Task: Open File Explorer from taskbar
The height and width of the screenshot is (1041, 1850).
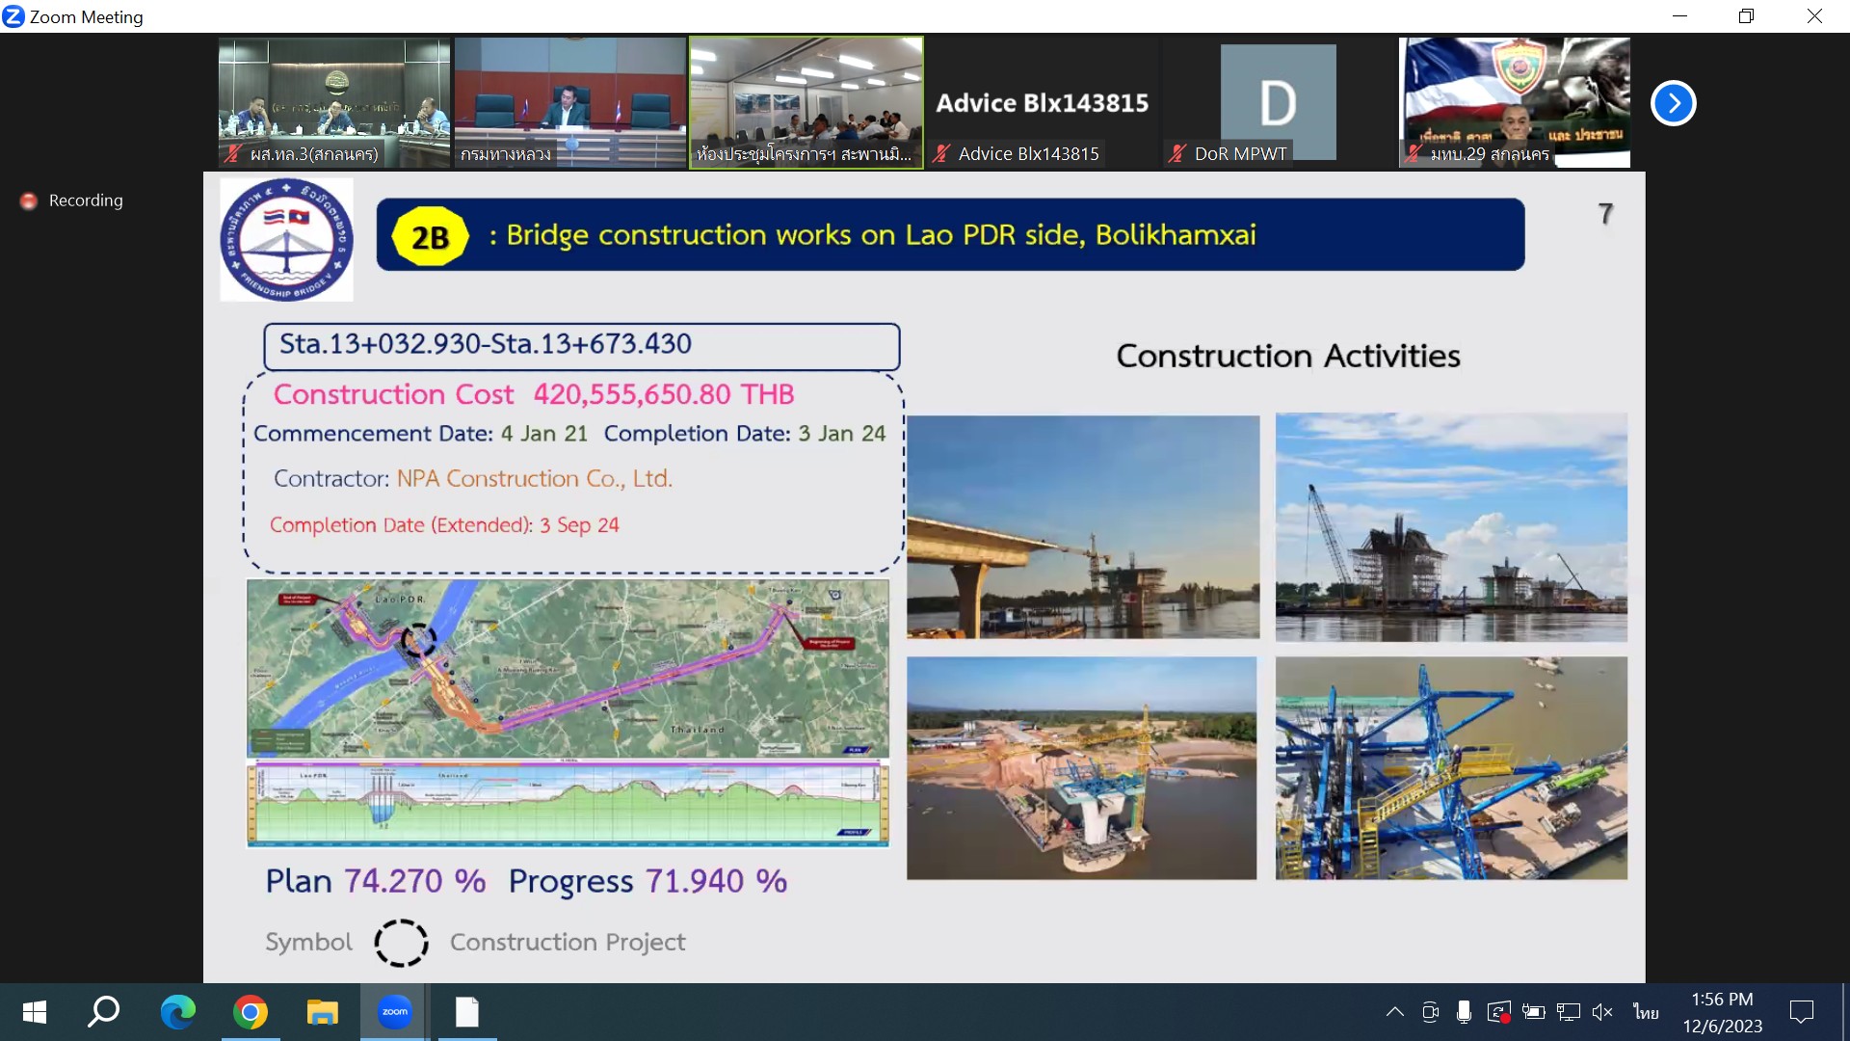Action: (322, 1012)
